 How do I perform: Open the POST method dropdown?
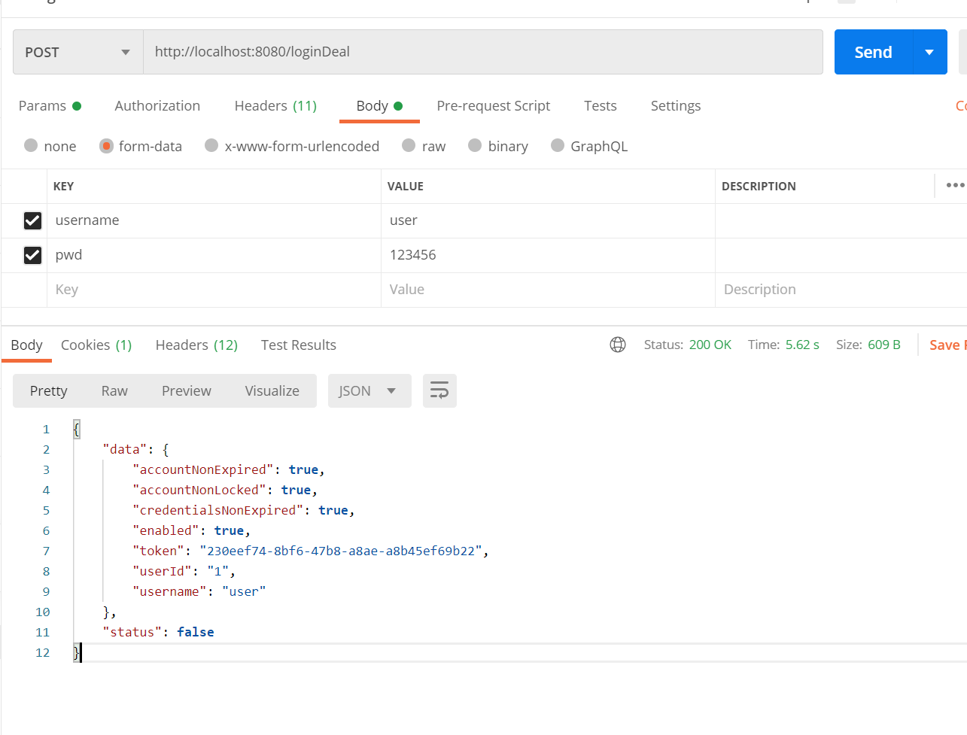coord(78,52)
